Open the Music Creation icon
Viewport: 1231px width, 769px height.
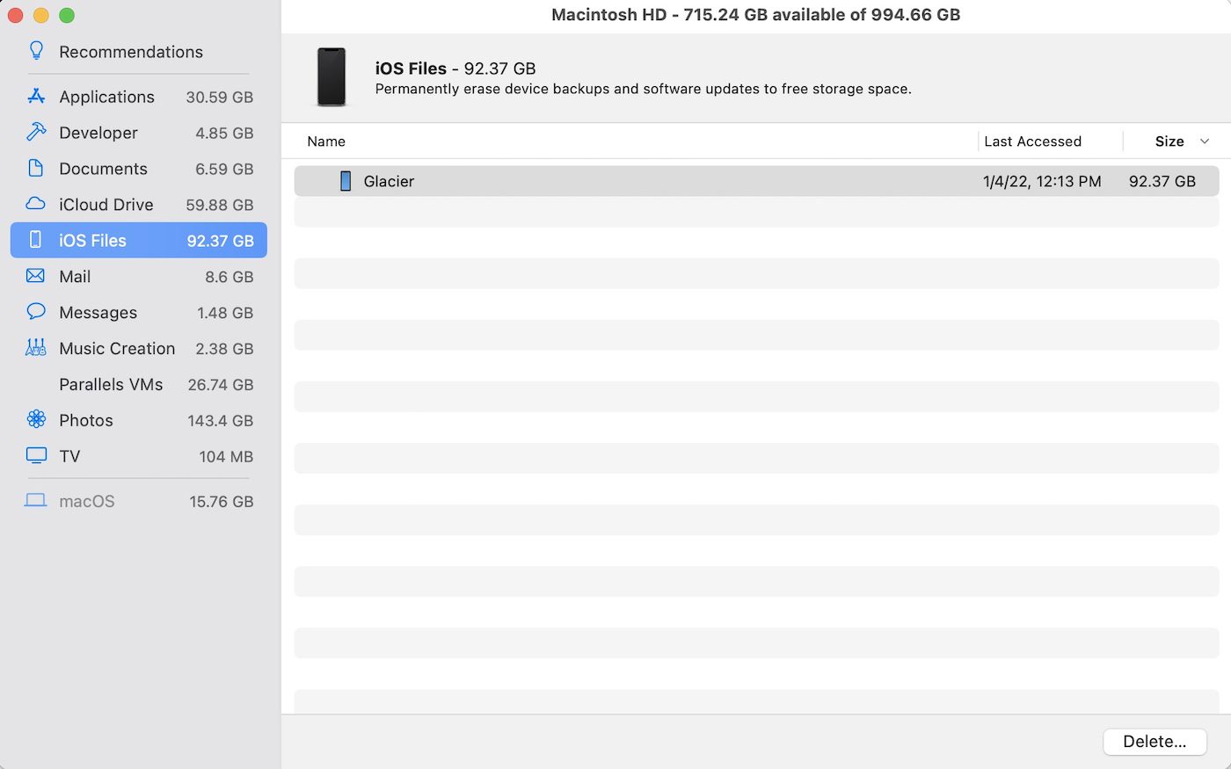point(36,348)
